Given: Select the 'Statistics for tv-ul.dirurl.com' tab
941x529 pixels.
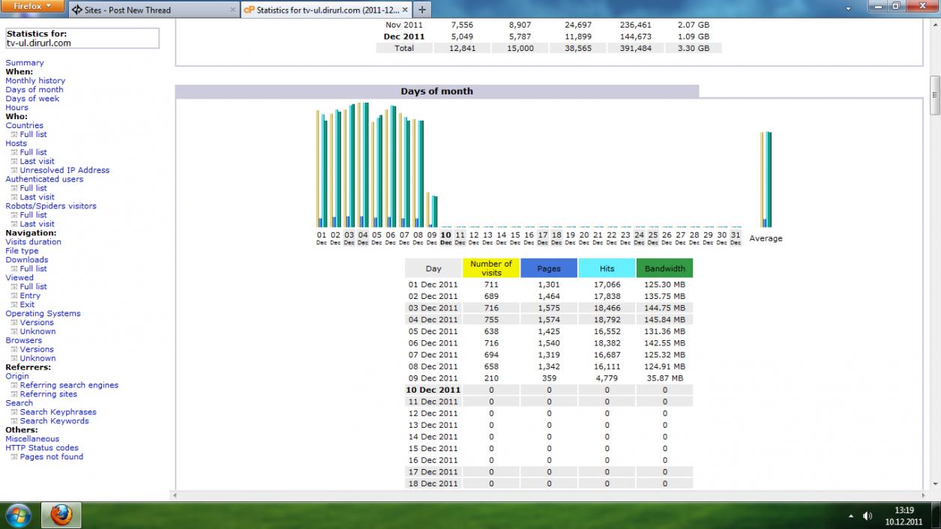Looking at the screenshot, I should pyautogui.click(x=327, y=10).
